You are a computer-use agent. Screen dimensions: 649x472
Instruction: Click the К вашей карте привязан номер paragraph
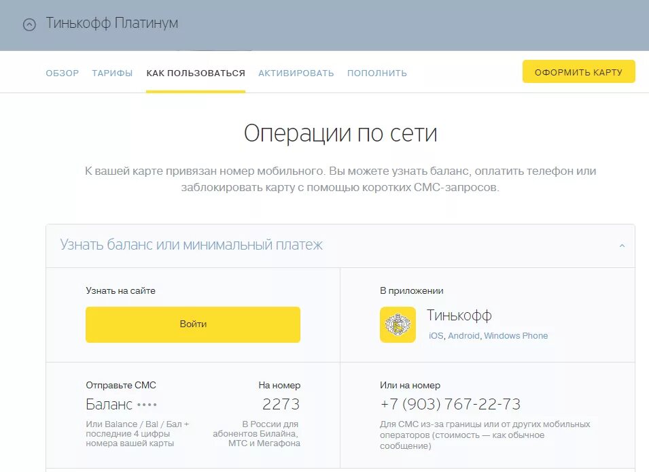pos(340,179)
